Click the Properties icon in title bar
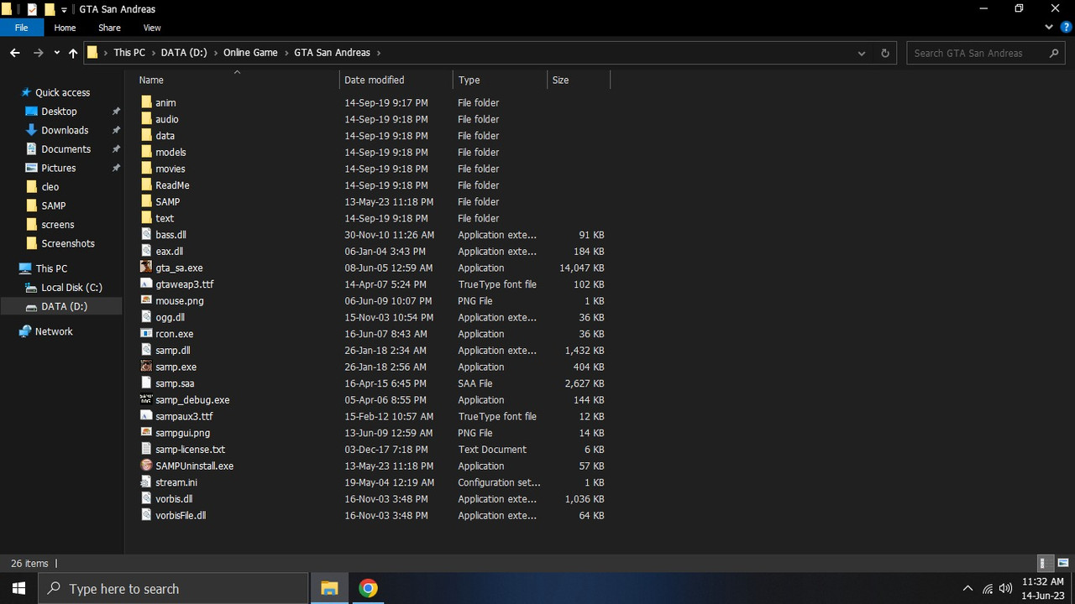The height and width of the screenshot is (604, 1075). (x=32, y=9)
